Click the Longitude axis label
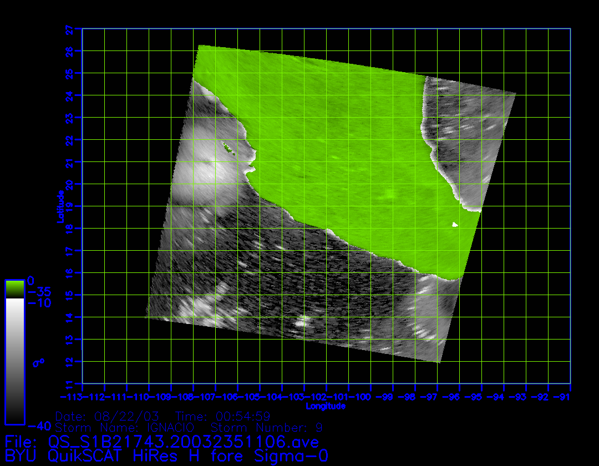The image size is (599, 466). [x=326, y=406]
